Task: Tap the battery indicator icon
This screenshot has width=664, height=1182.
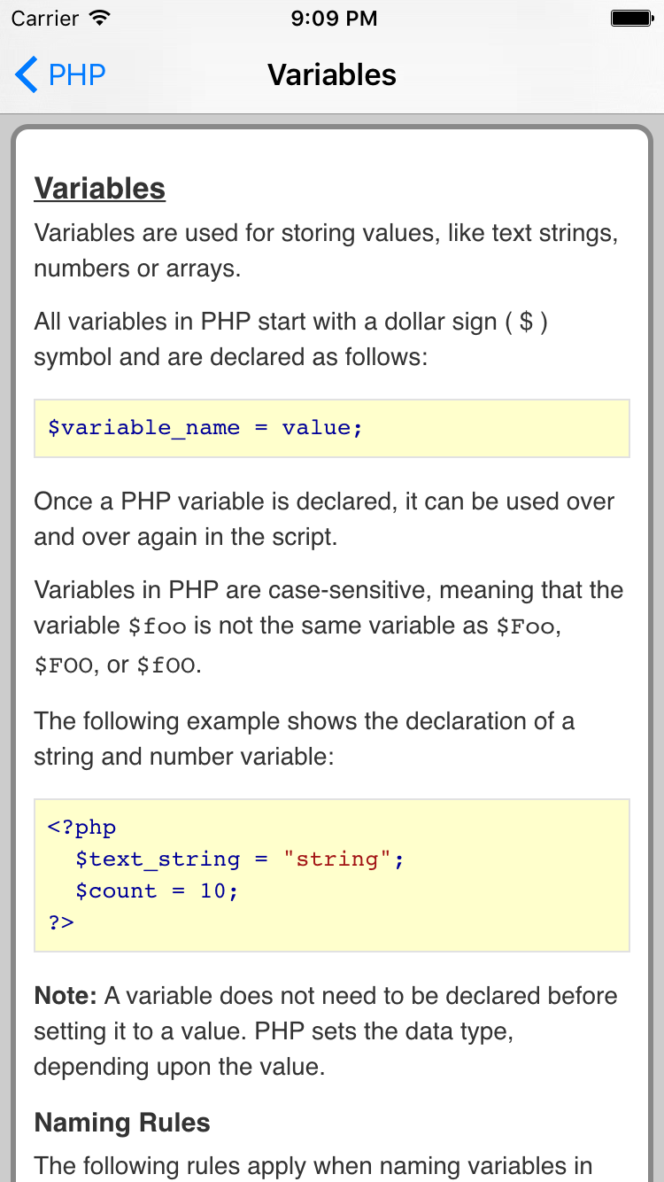Action: click(x=631, y=18)
